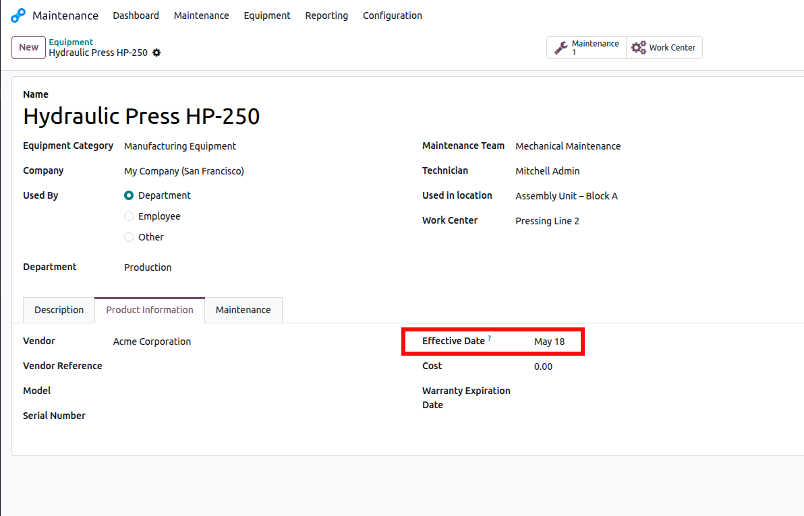This screenshot has width=804, height=516.
Task: Click the Cost value 0.00
Action: point(543,366)
